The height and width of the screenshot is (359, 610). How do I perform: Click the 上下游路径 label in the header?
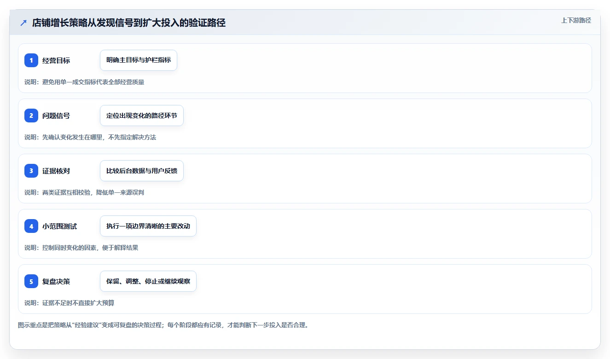point(576,20)
